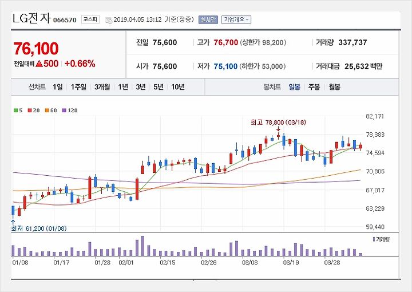
Task: Click the calendar icon beside the date
Action: click(109, 20)
